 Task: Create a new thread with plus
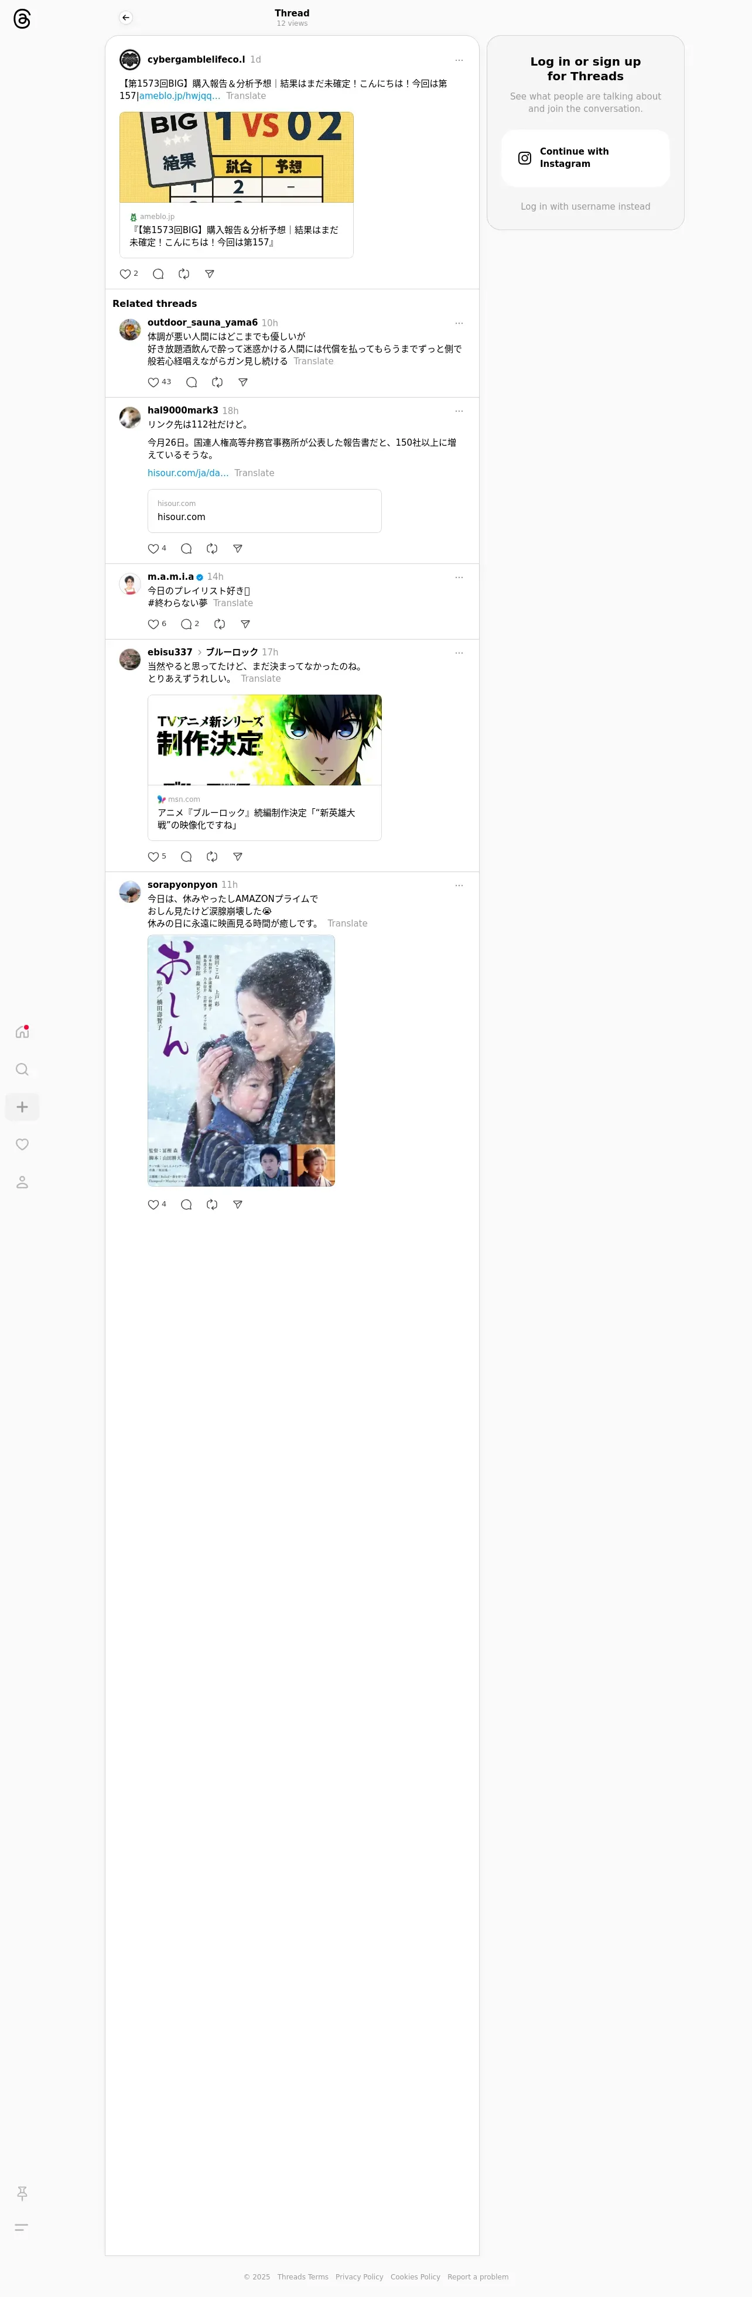click(22, 1106)
